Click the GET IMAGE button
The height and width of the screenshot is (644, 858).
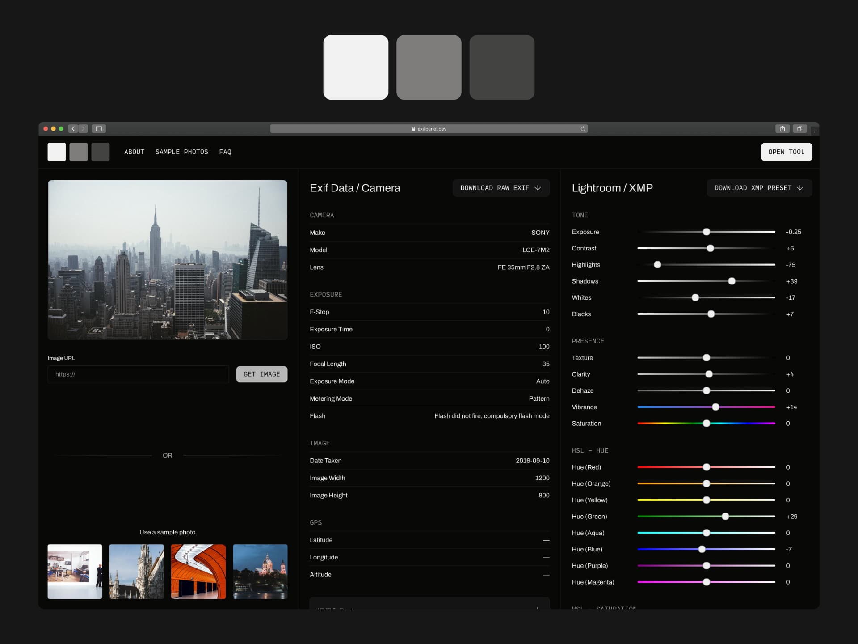[x=262, y=374]
